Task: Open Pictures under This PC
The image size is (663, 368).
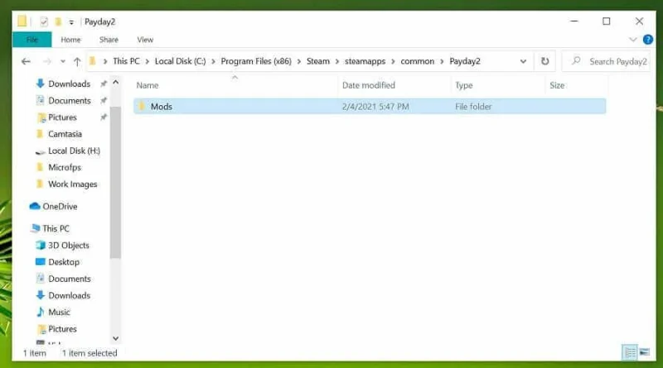Action: coord(62,329)
